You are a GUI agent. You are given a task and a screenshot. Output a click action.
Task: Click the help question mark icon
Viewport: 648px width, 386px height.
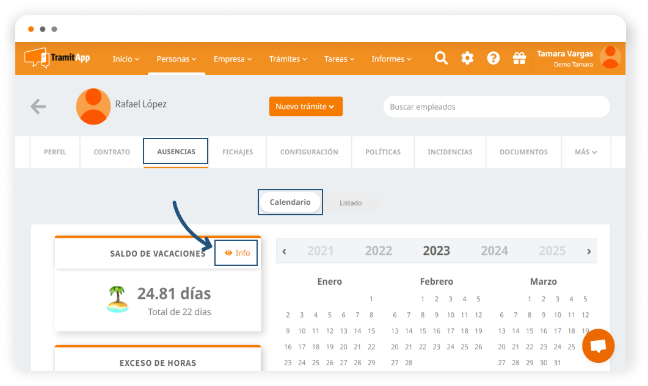point(493,58)
